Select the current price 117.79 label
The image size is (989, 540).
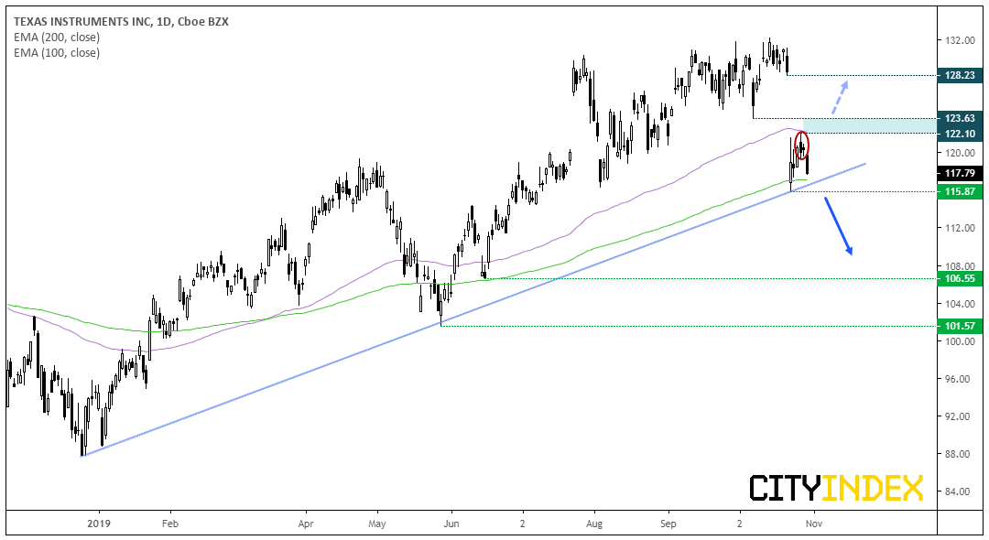[960, 173]
